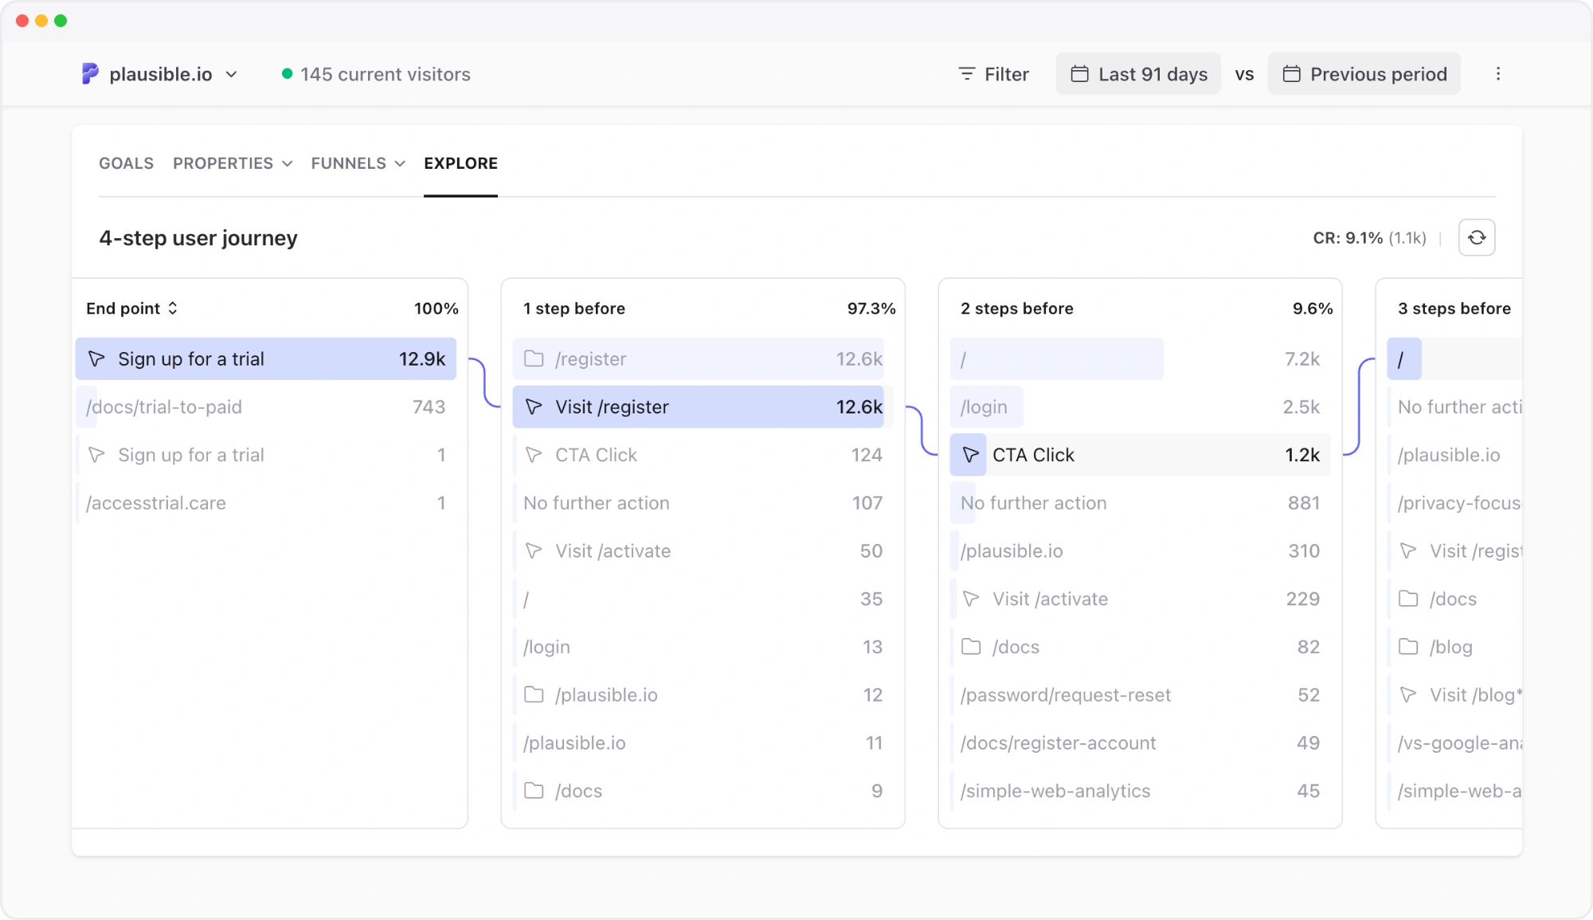Click the refresh journey button
1593x920 pixels.
point(1477,237)
